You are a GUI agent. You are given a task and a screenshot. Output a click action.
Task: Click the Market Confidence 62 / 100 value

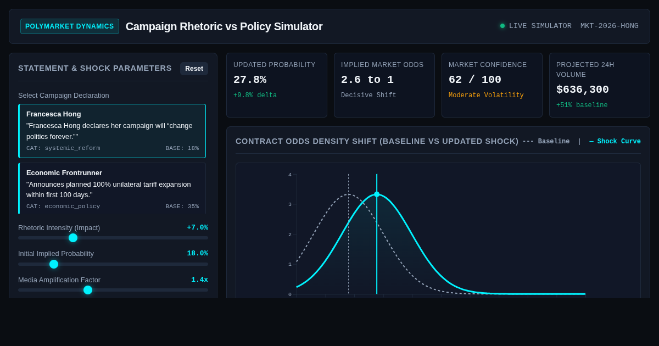click(475, 80)
